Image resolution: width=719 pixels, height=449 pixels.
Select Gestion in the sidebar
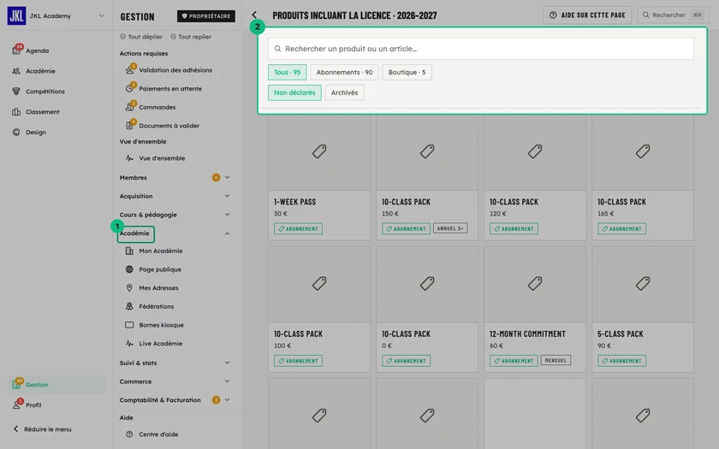56,384
